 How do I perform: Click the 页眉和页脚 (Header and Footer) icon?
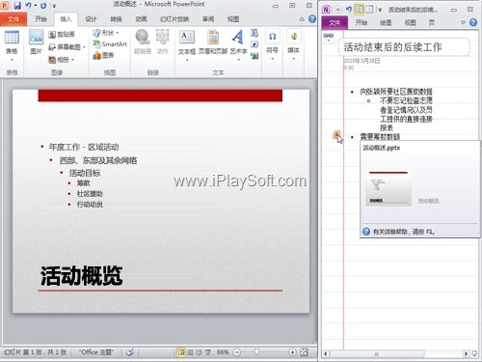(213, 42)
